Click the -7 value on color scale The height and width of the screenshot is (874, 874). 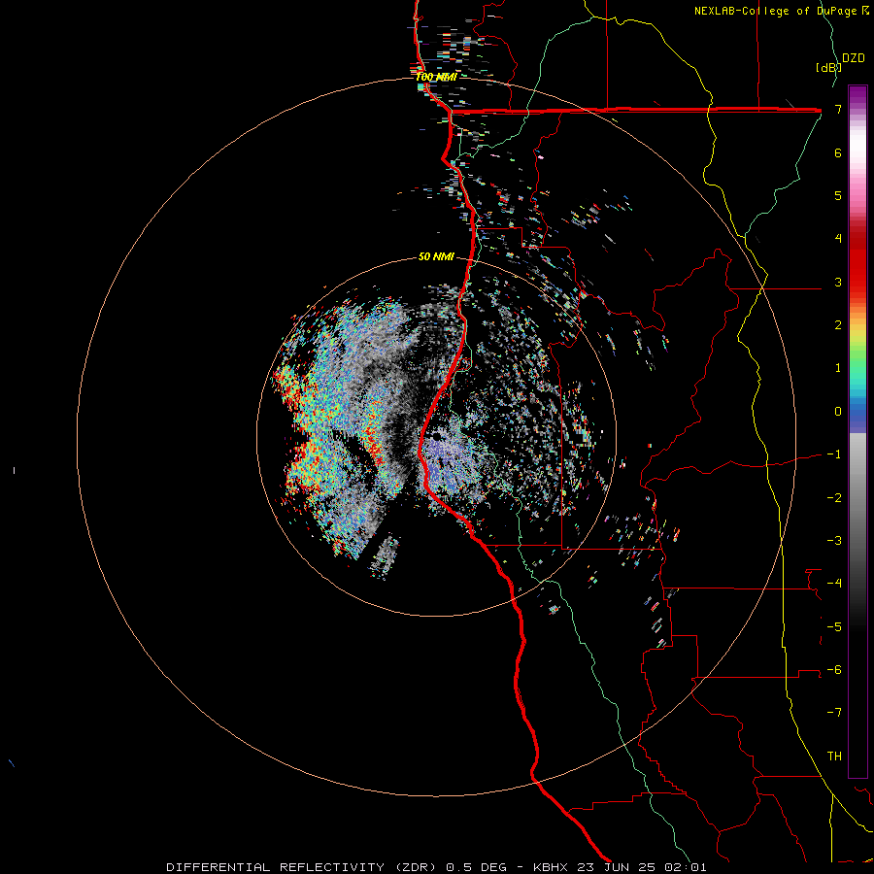[834, 713]
